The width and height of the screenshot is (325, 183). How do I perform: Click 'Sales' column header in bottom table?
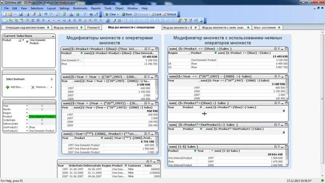(x=148, y=166)
